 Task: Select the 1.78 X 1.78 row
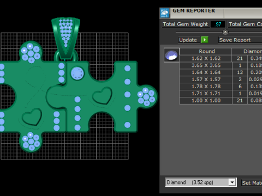(x=221, y=87)
